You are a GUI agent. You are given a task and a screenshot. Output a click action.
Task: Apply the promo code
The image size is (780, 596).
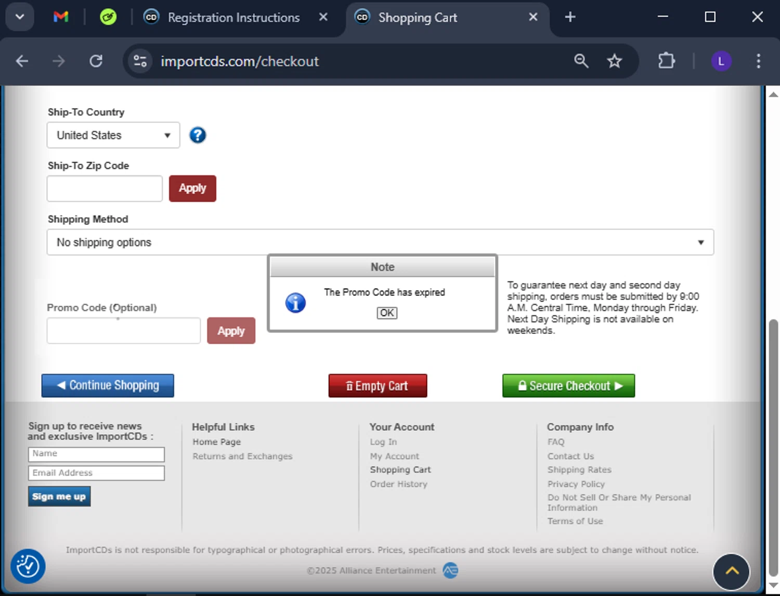[231, 331]
